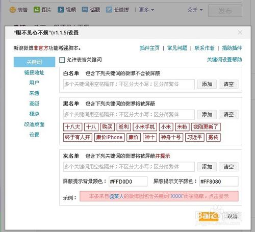Open the 关键词设置帮助 link
Screen dimensions: 255x232
coord(224,60)
